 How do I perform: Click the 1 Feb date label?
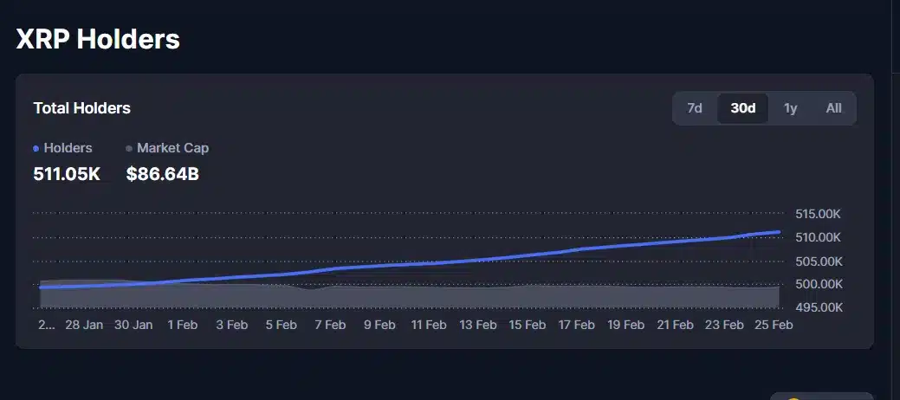(183, 325)
